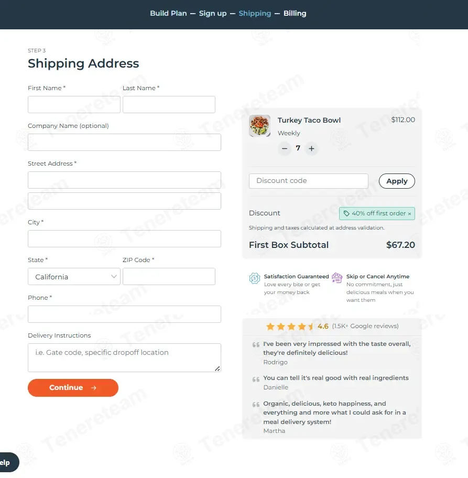Click the Continue button

coord(73,387)
